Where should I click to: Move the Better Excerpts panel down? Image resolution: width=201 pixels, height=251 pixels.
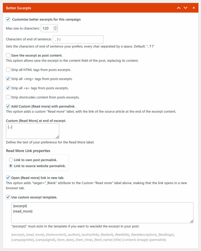(x=185, y=8)
